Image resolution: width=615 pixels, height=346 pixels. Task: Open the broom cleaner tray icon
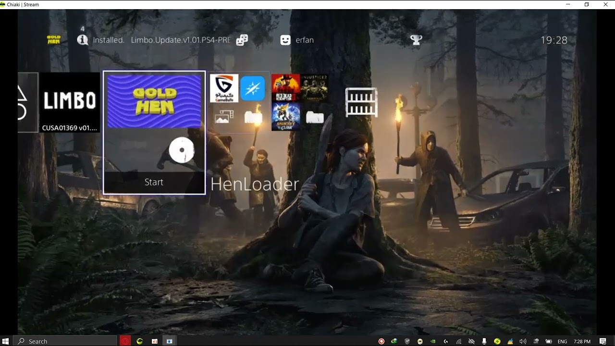point(510,341)
